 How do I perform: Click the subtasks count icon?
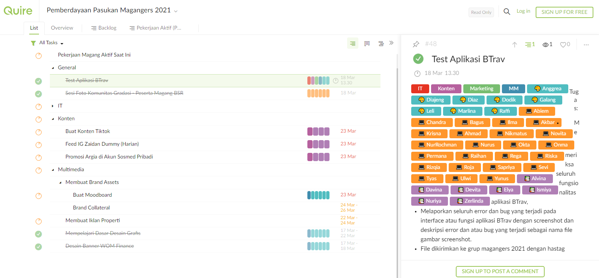coord(530,45)
